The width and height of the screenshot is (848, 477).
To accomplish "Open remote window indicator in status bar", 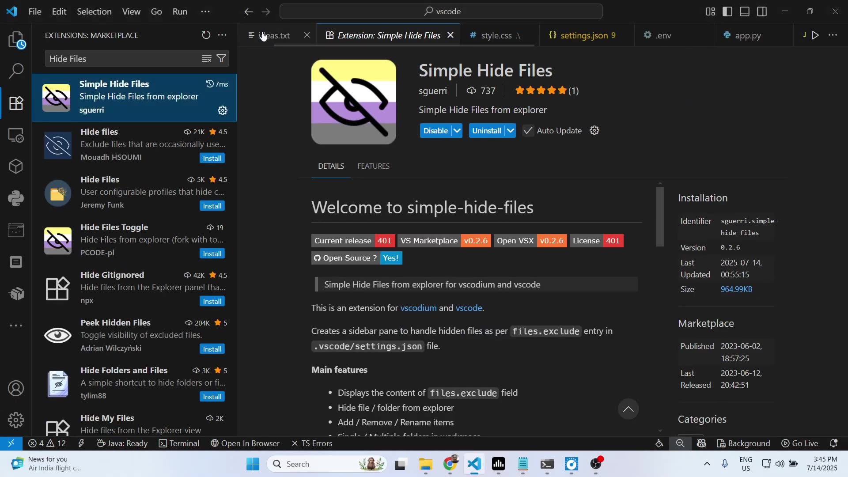I will (x=11, y=443).
